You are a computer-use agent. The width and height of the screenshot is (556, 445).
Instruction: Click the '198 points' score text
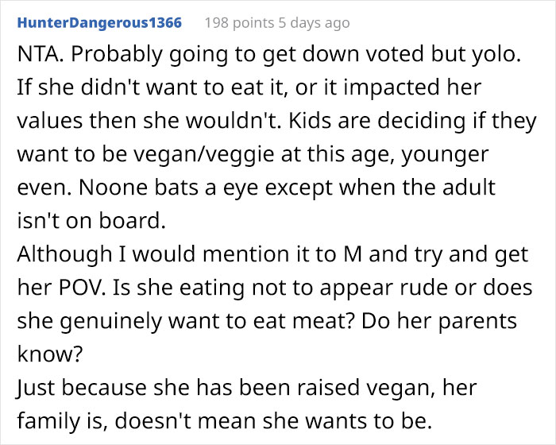click(239, 23)
